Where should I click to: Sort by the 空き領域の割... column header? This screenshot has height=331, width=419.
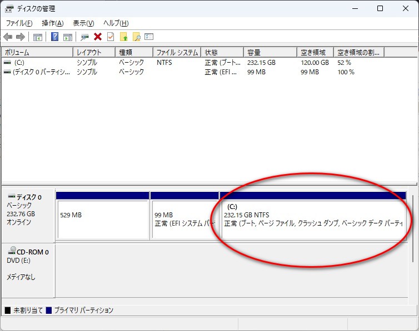[x=359, y=52]
